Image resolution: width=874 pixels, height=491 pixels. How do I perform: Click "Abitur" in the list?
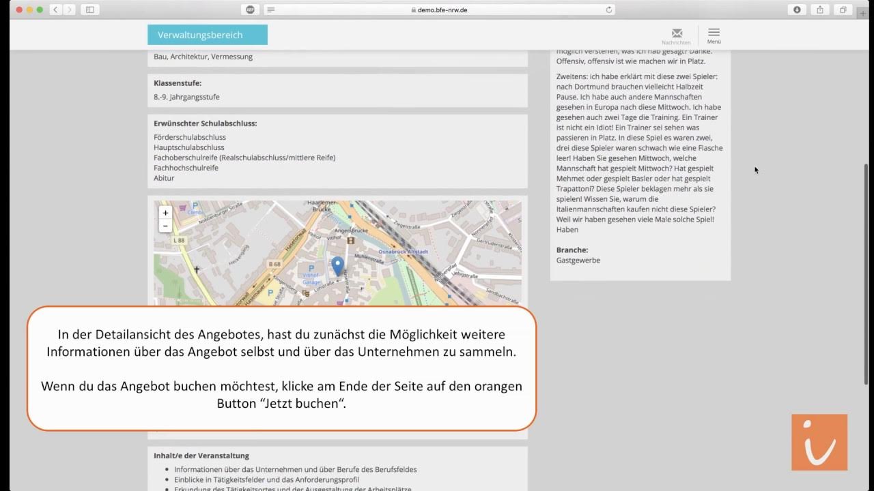(165, 178)
